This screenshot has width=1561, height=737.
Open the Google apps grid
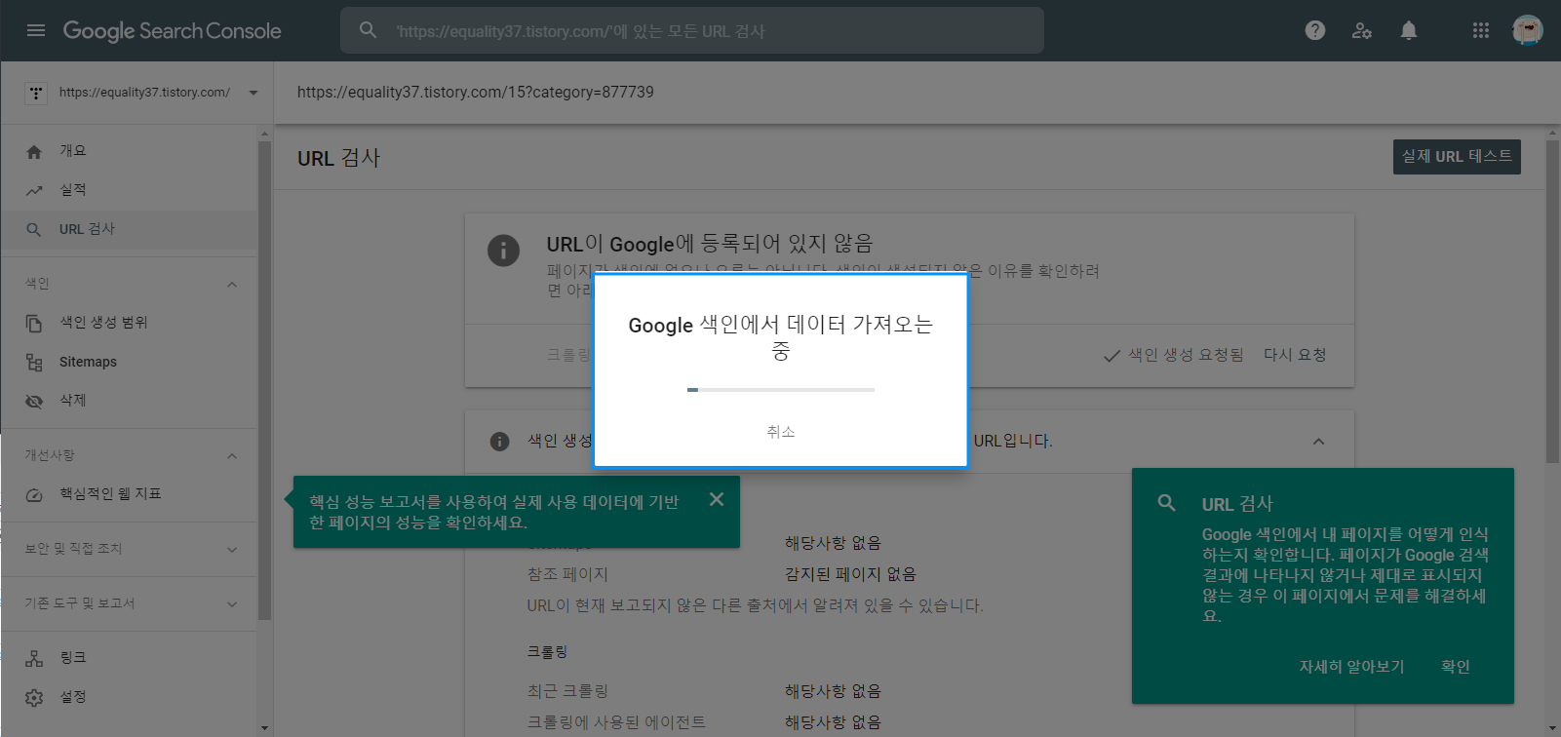click(x=1481, y=30)
